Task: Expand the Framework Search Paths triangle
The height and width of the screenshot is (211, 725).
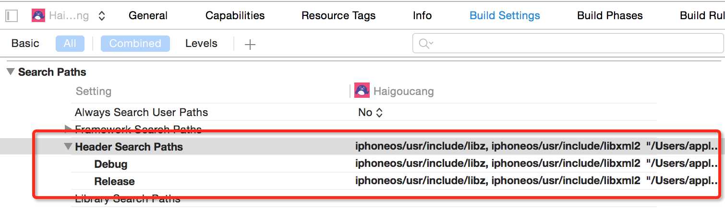Action: (68, 129)
